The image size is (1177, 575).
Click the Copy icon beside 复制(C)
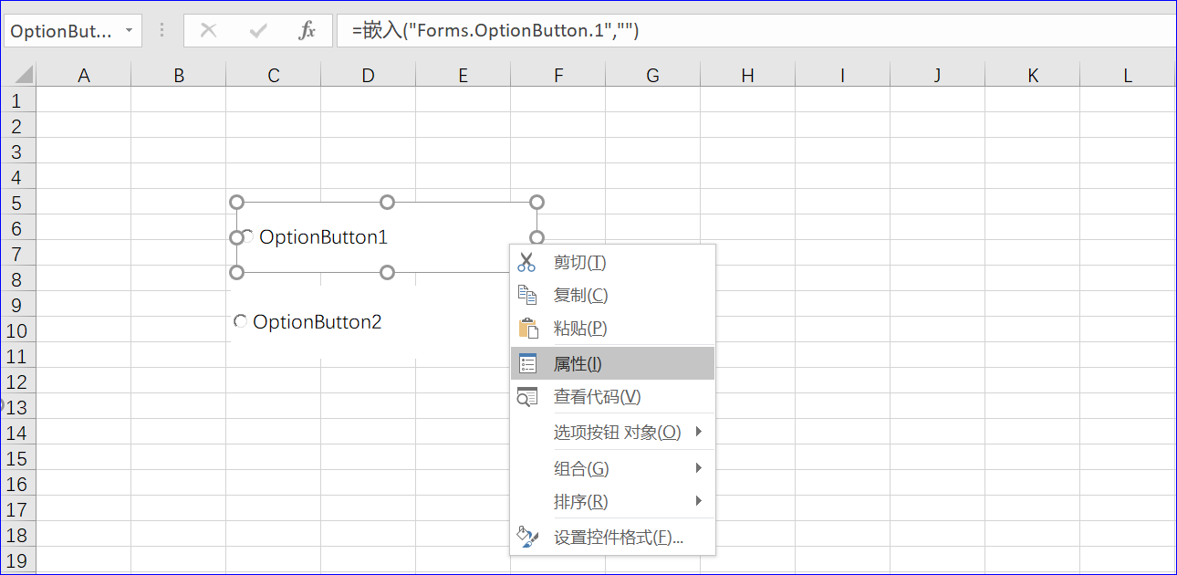(527, 295)
